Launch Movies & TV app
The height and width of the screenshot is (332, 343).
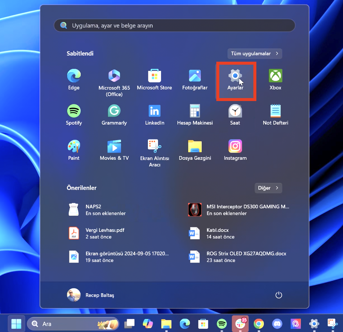click(114, 150)
